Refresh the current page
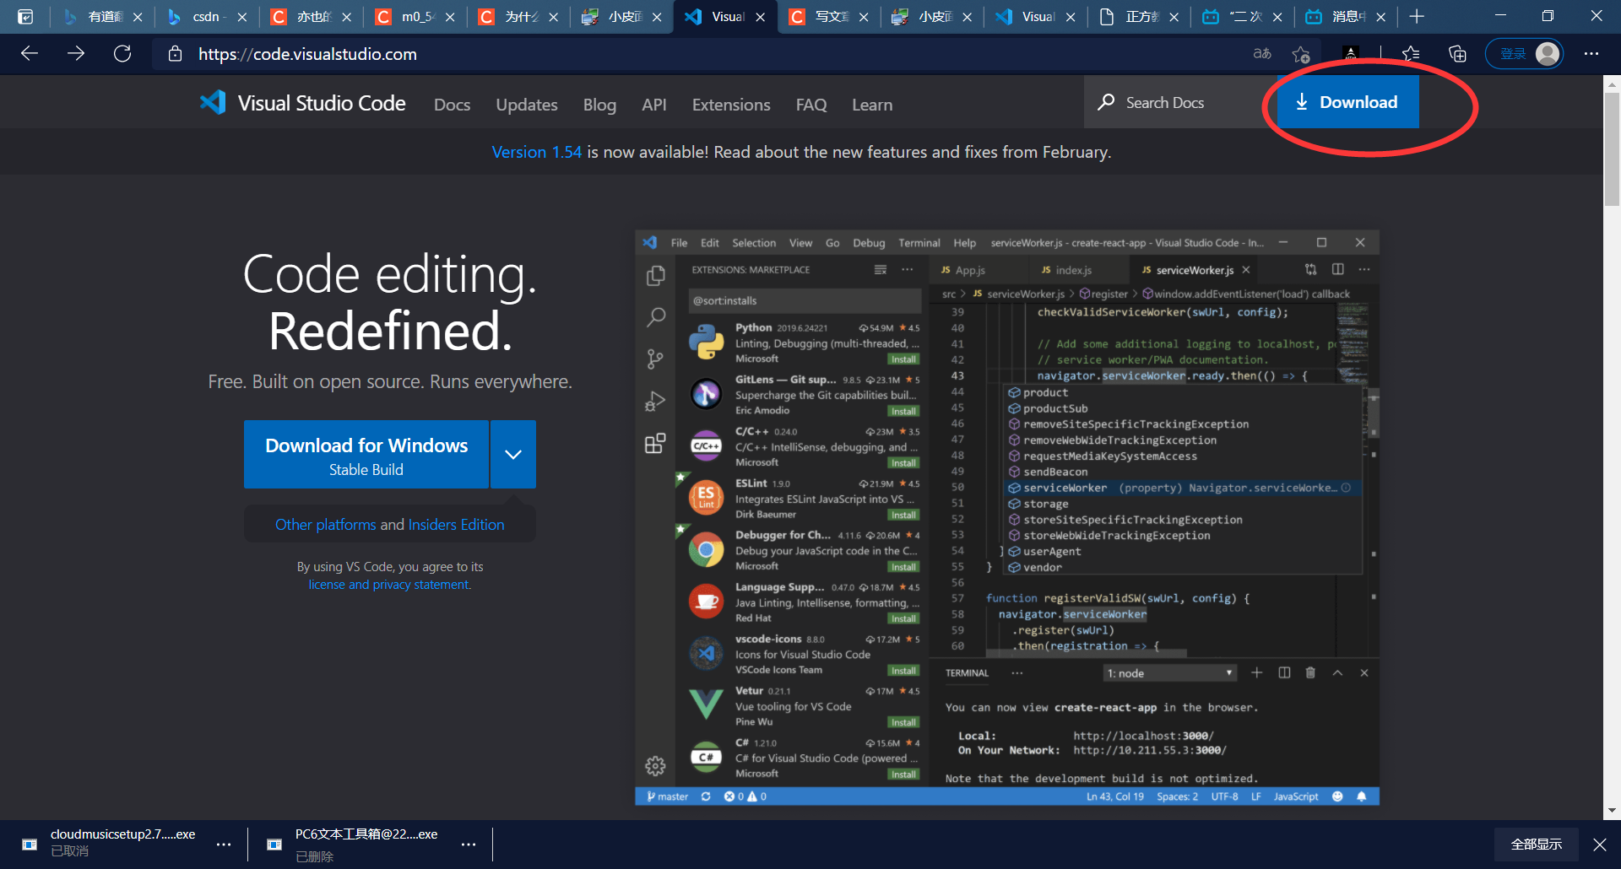 pos(122,54)
